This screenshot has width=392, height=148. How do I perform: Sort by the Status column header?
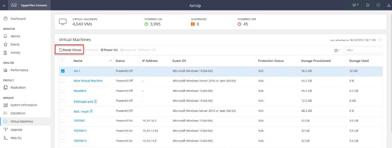click(120, 61)
